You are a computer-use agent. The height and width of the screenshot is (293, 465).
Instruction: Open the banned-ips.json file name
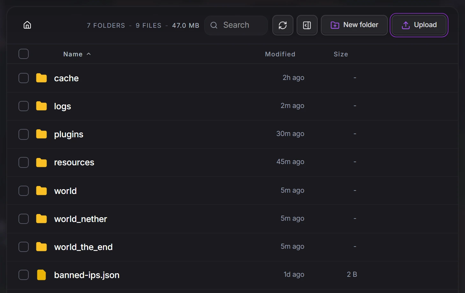pos(87,275)
